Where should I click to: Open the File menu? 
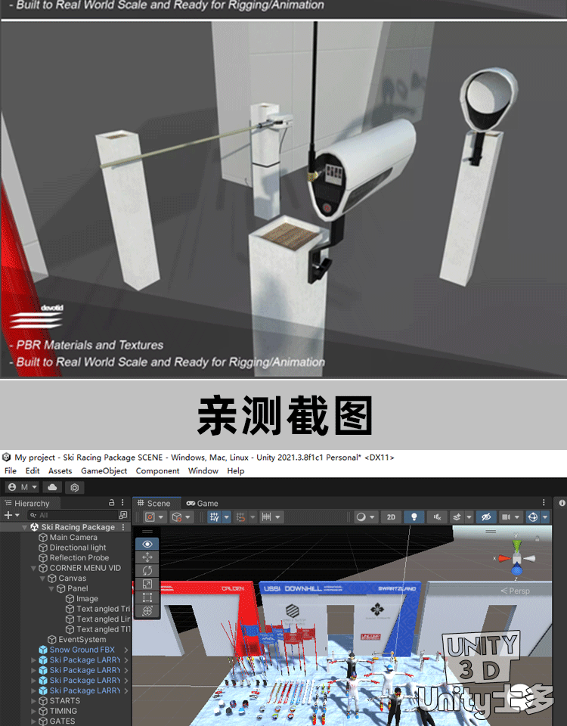click(x=10, y=471)
